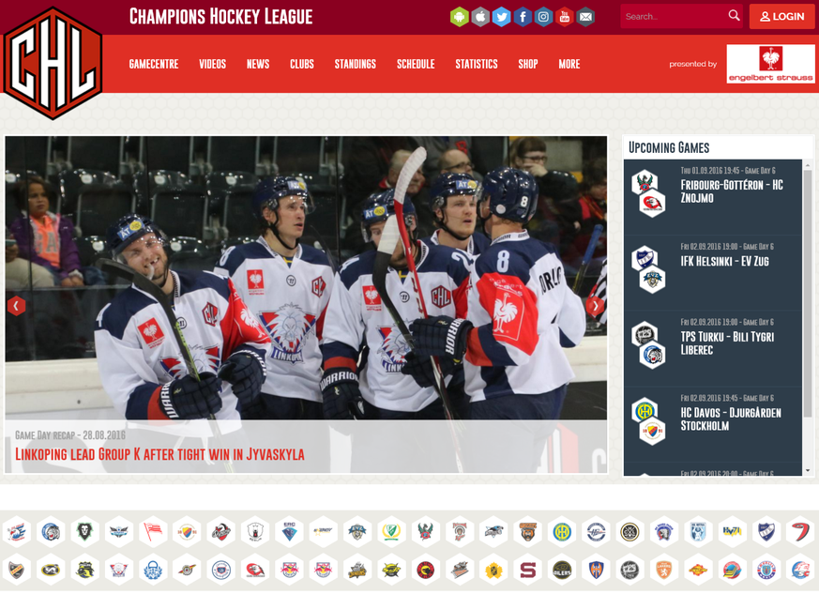
Task: Click the email envelope icon
Action: tap(585, 17)
